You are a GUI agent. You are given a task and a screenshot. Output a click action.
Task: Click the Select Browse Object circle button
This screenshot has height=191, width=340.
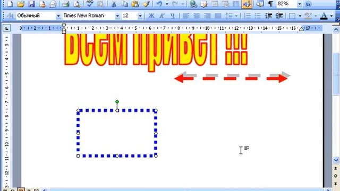click(336, 176)
